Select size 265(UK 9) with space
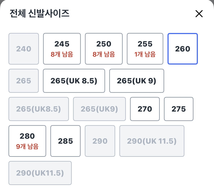Image resolution: width=214 pixels, height=194 pixels. 136,81
